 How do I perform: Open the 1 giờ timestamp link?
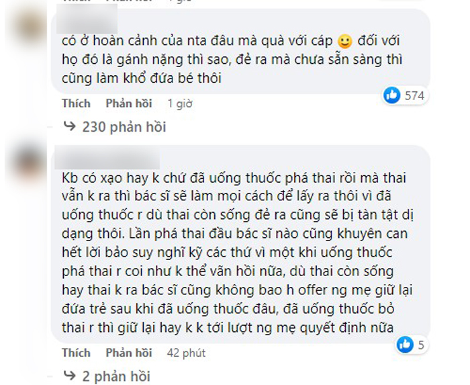click(x=180, y=103)
